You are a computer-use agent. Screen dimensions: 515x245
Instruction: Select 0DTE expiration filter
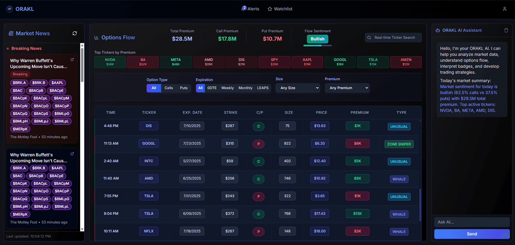coord(212,88)
